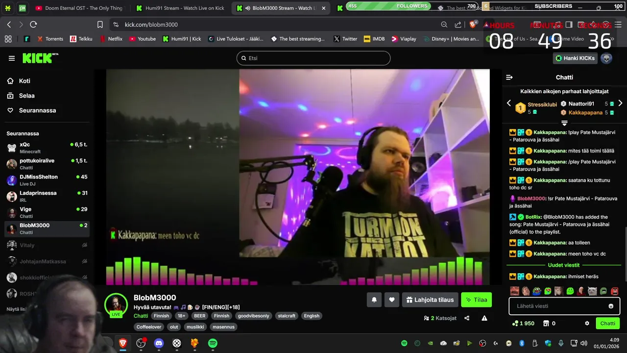The width and height of the screenshot is (627, 353).
Task: Show previous top gifters with left chevron
Action: [x=508, y=103]
